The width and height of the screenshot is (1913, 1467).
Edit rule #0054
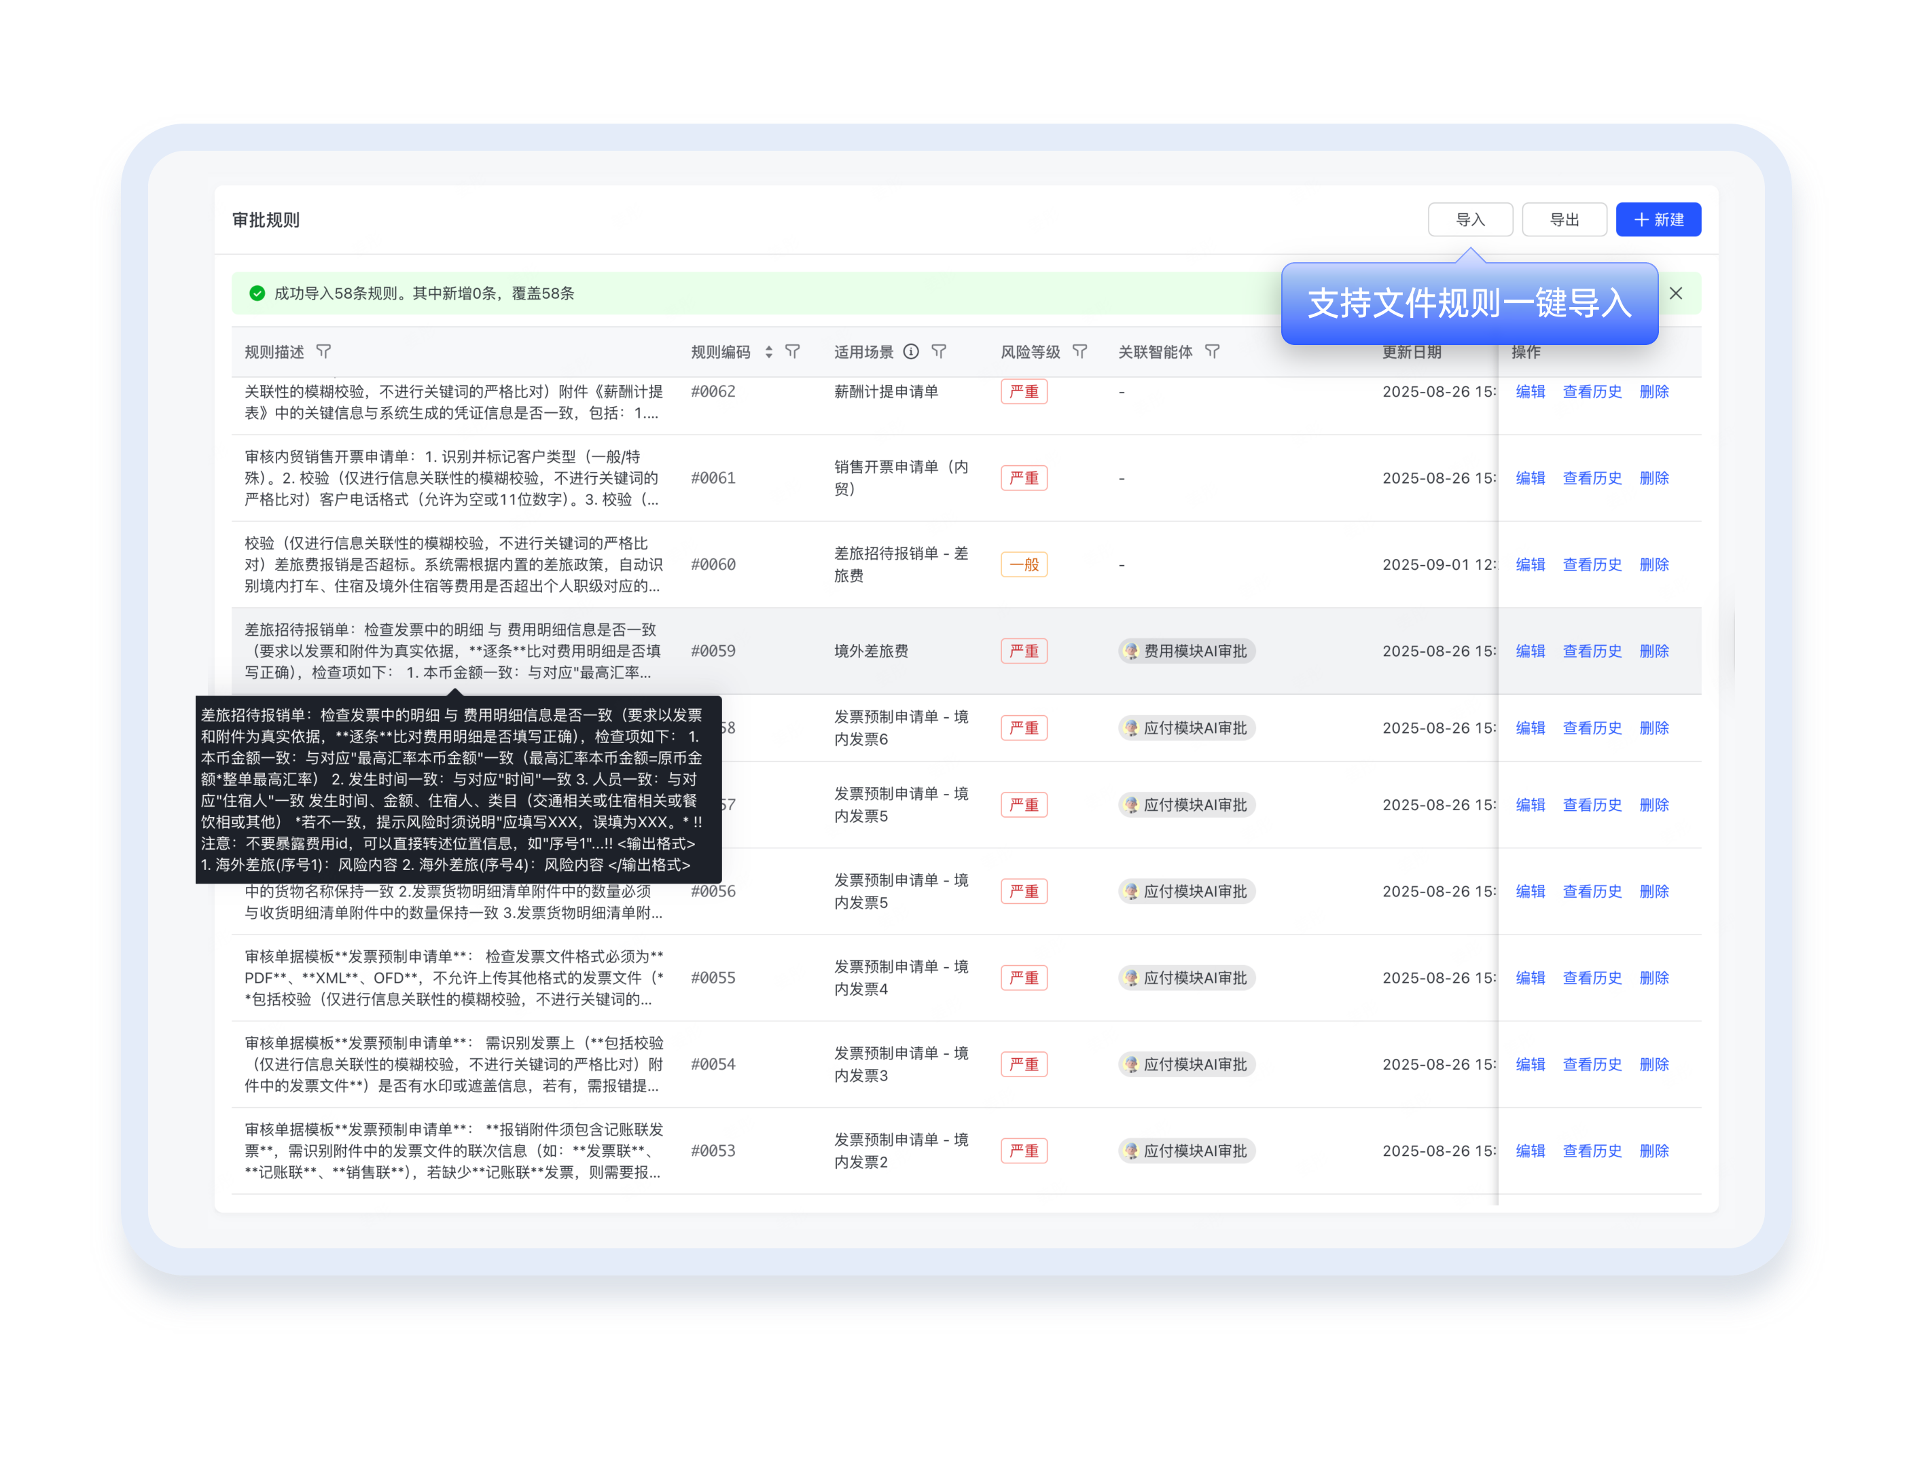[1530, 1064]
